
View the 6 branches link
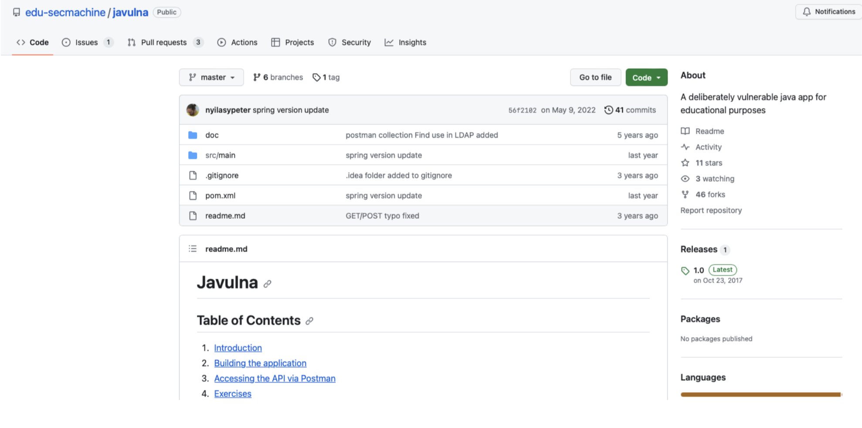[x=278, y=77]
